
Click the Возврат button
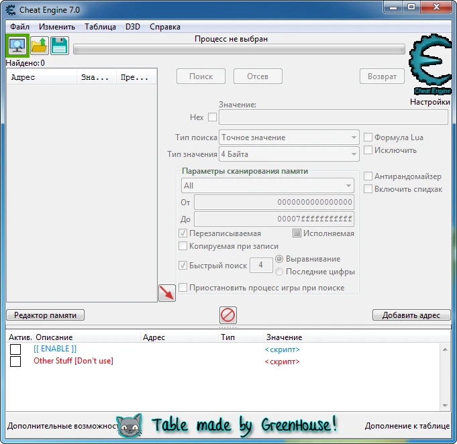382,76
